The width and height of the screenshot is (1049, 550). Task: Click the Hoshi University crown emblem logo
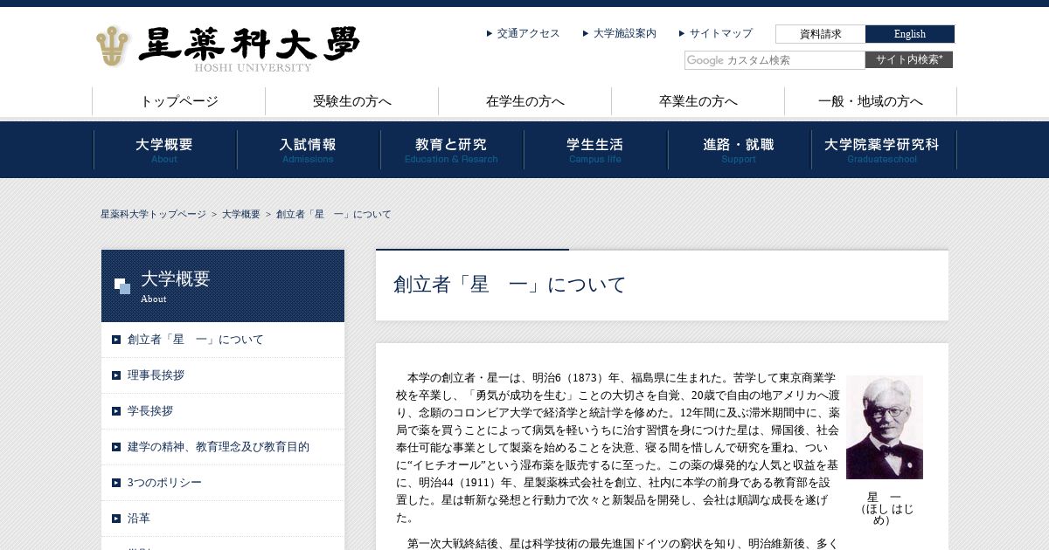point(112,46)
